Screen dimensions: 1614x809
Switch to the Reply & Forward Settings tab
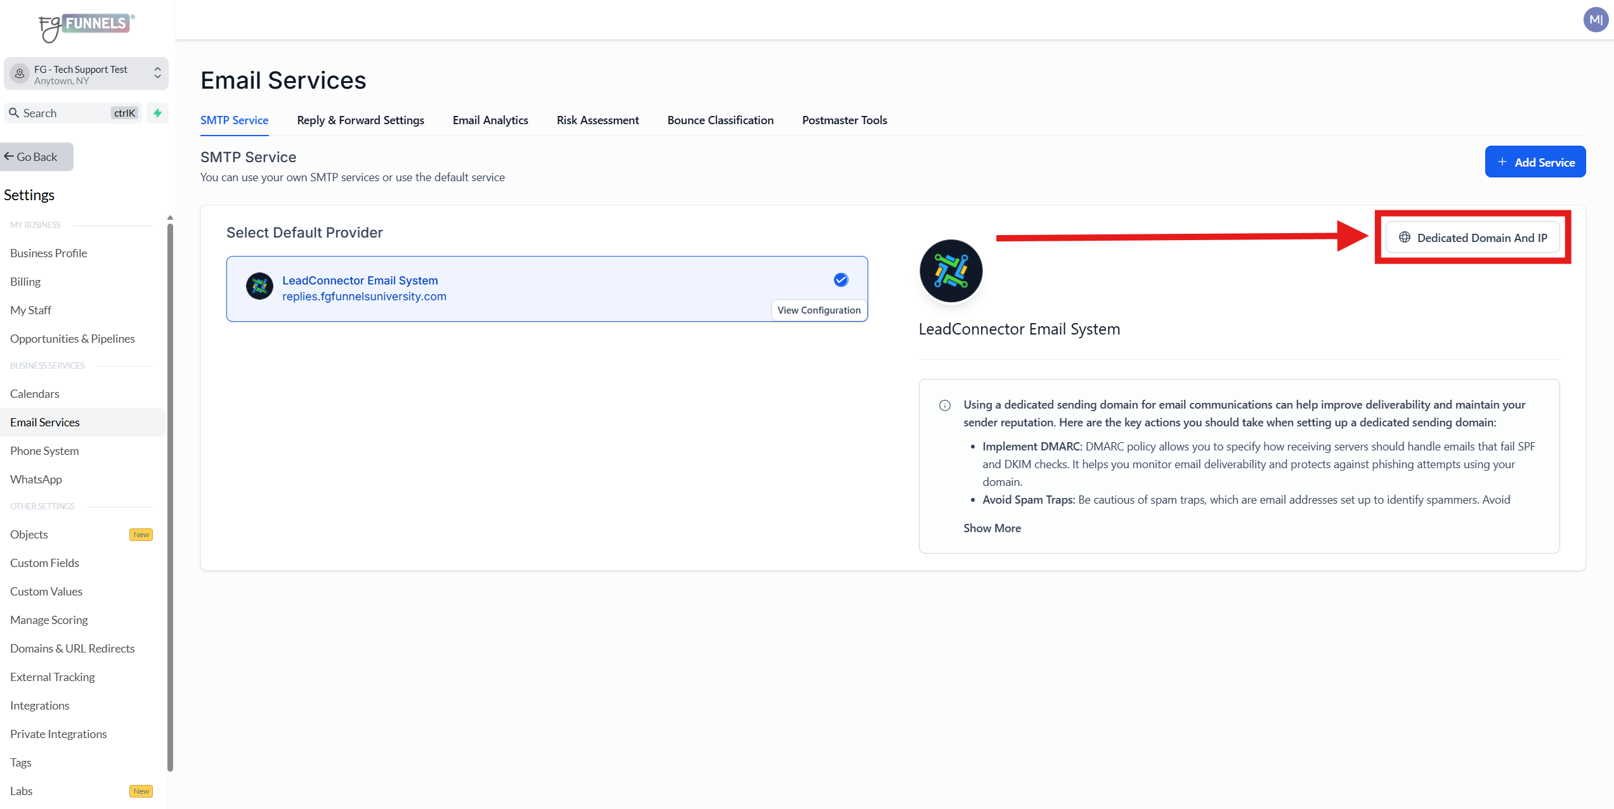tap(360, 120)
